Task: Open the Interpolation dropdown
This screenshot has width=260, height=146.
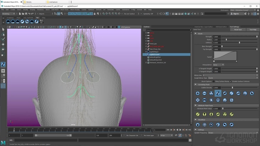Action: pyautogui.click(x=218, y=65)
